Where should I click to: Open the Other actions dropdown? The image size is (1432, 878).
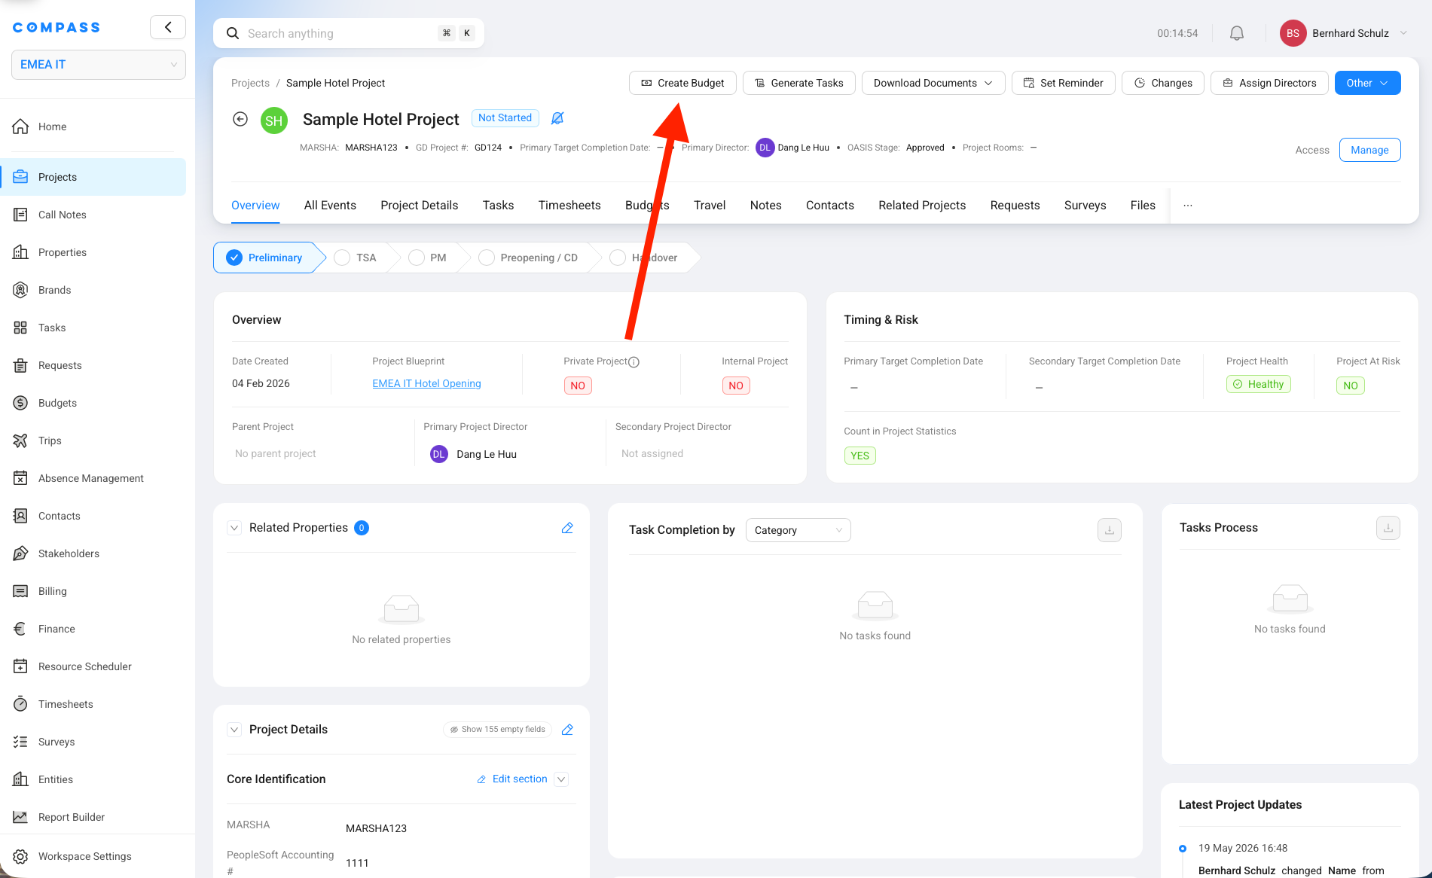(x=1367, y=83)
